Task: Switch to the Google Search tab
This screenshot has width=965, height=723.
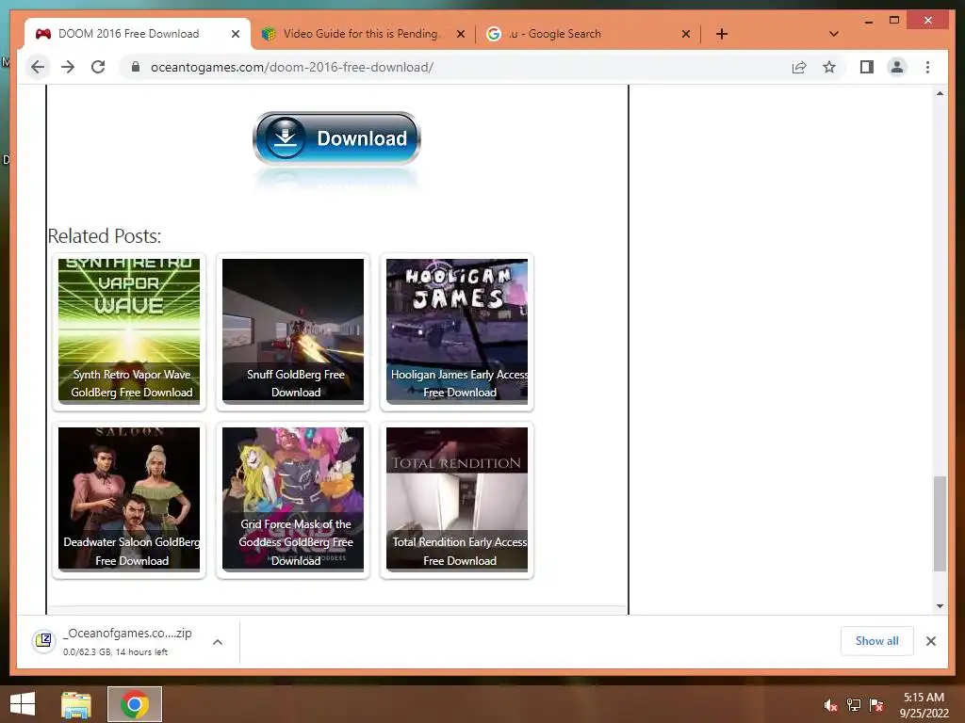Action: [x=554, y=34]
